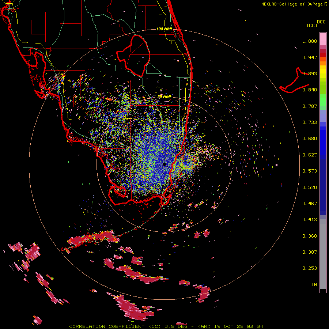The height and width of the screenshot is (329, 329).
Task: Select the light pink swatch atop color bar
Action: tap(323, 39)
